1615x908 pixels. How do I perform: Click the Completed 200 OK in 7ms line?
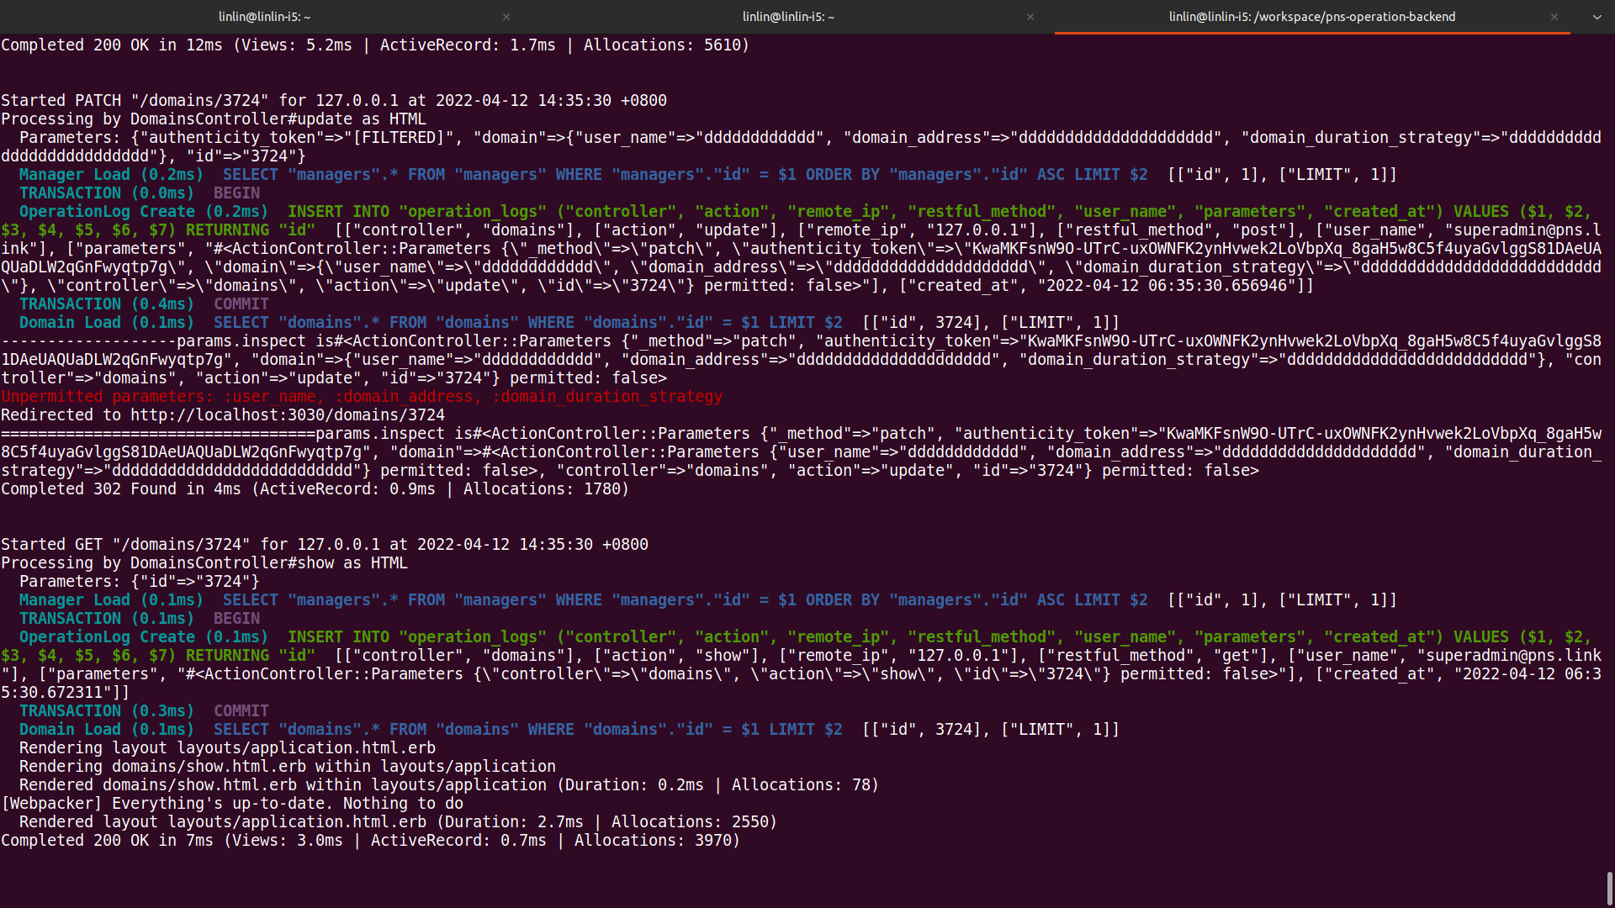(370, 841)
